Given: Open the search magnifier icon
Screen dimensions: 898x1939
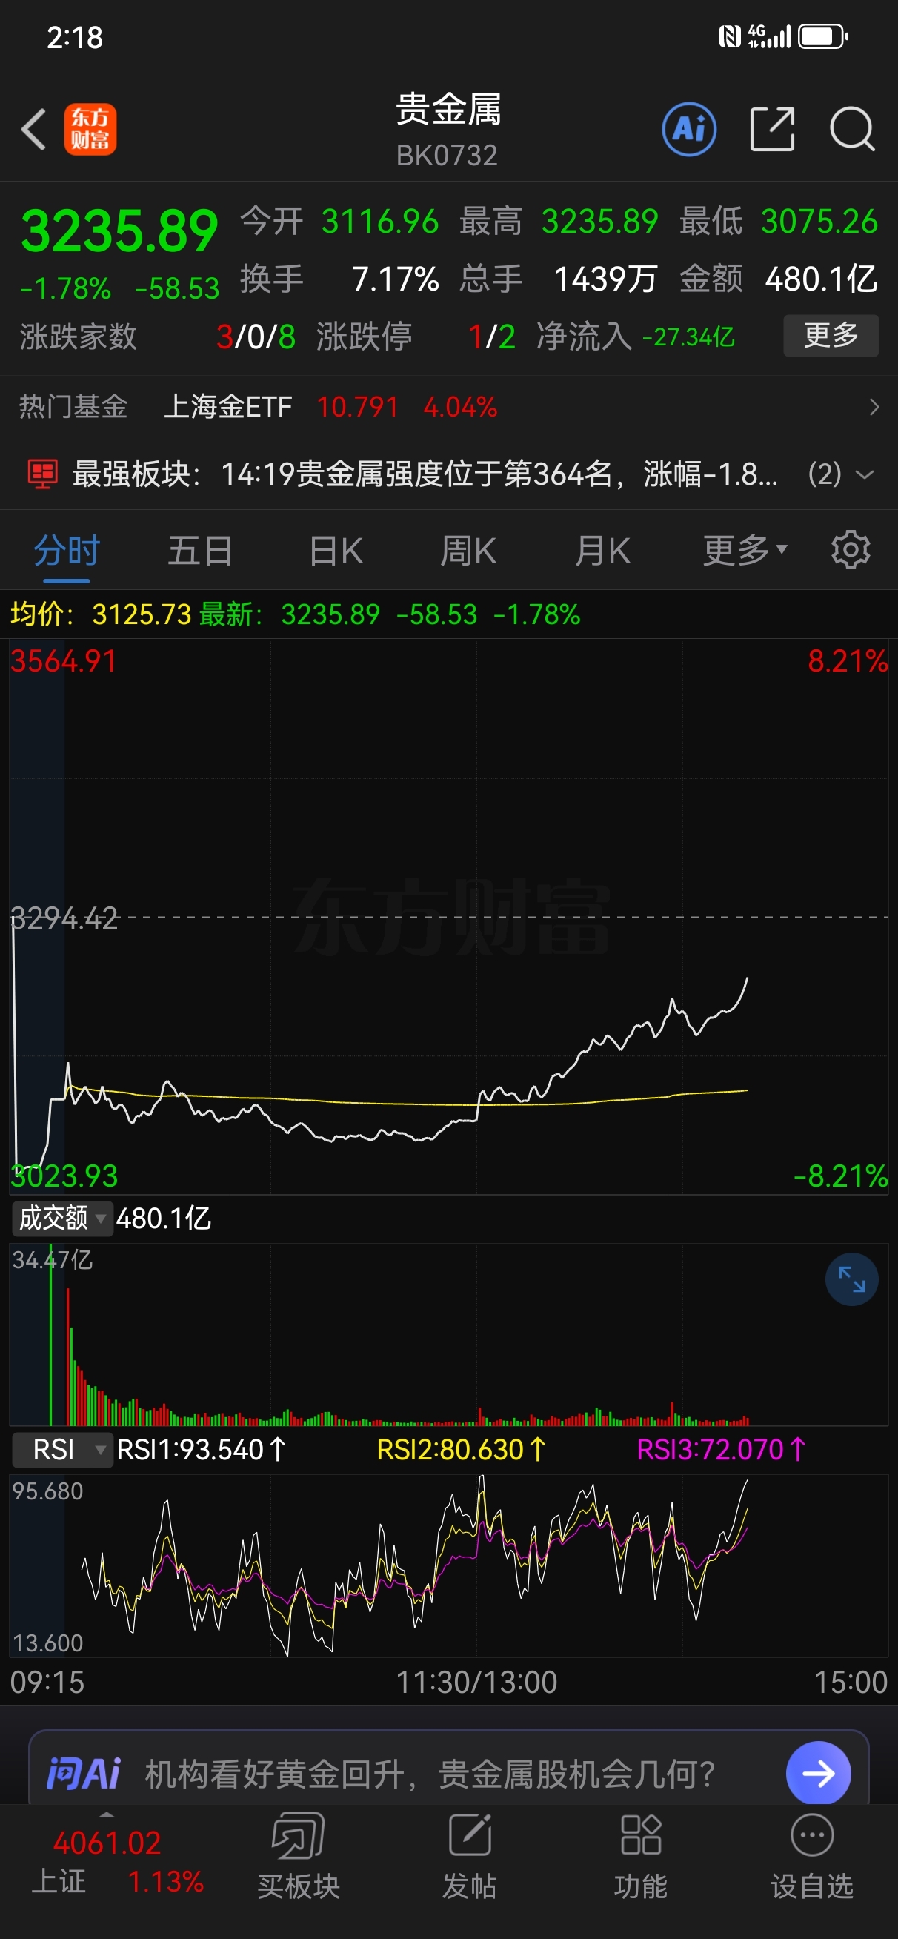Looking at the screenshot, I should pos(852,130).
